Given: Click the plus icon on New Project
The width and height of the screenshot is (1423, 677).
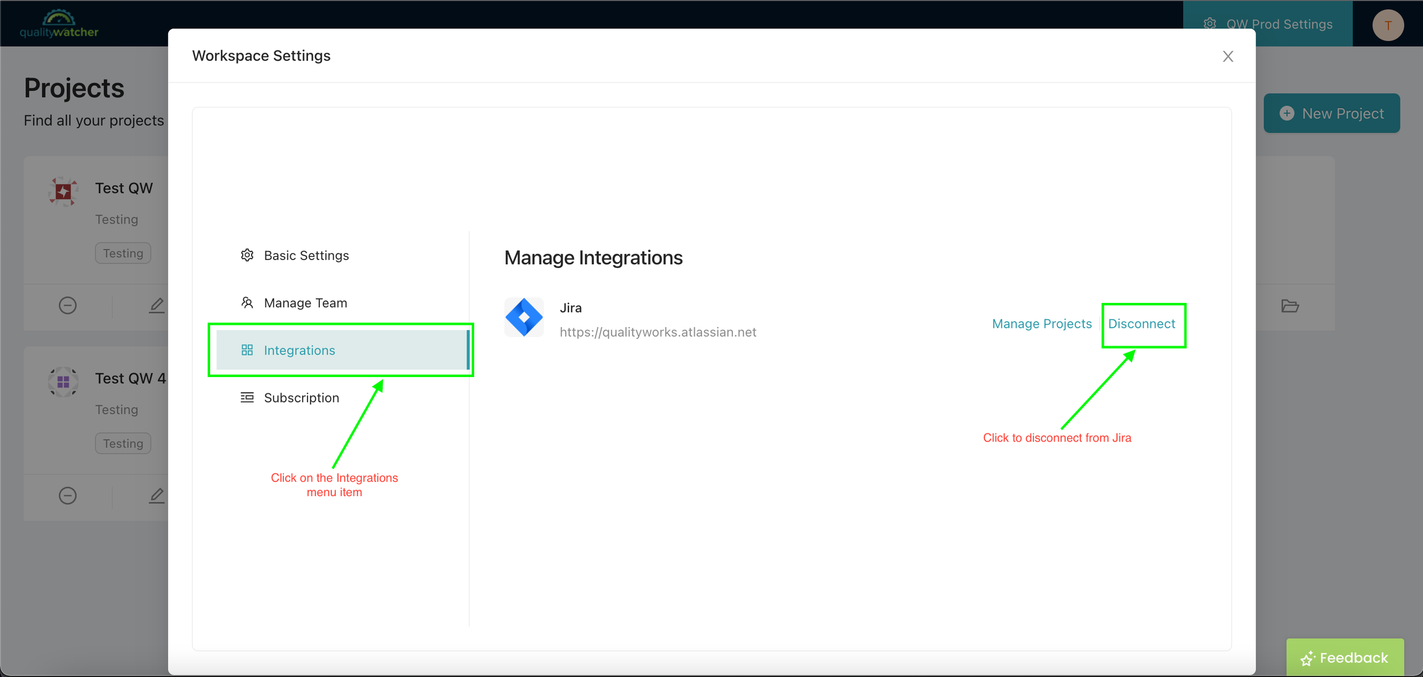Looking at the screenshot, I should coord(1287,113).
